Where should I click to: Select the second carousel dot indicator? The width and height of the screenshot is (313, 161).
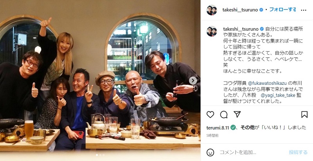click(101, 155)
